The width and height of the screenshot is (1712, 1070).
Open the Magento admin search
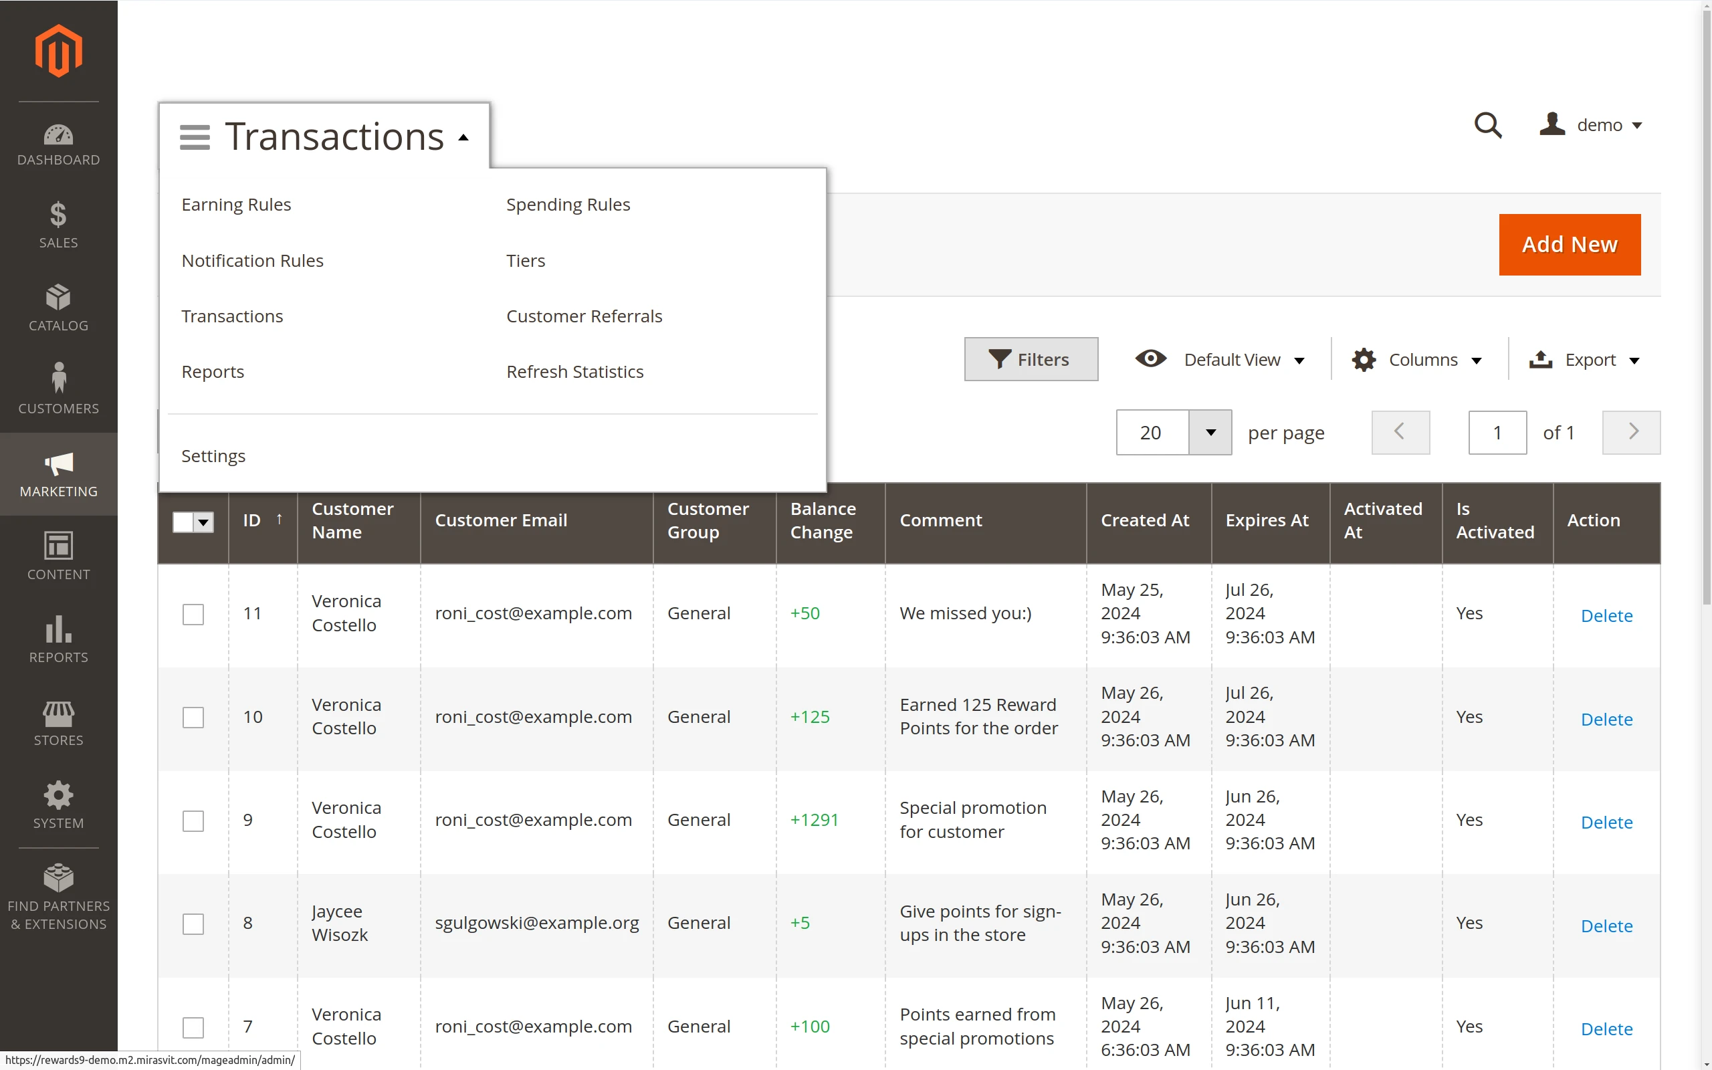point(1489,125)
